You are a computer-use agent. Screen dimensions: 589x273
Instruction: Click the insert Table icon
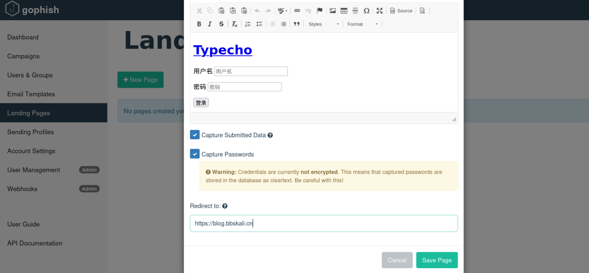point(344,11)
